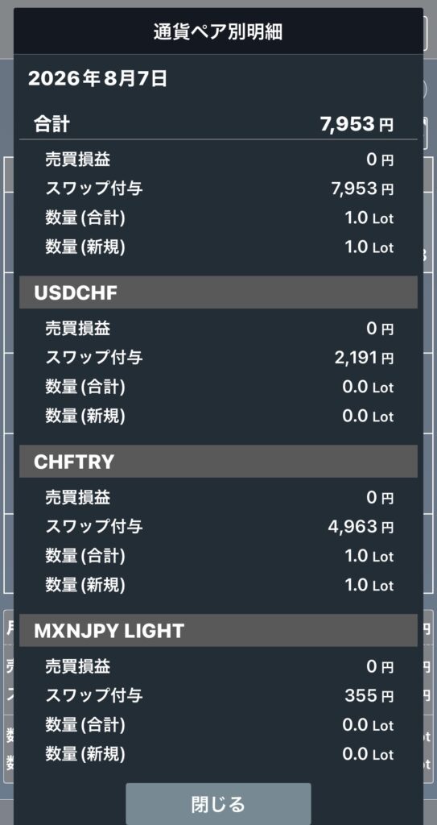Screen dimensions: 437x825
Task: Select 売買損益 row under USDCHF
Action: coord(218,329)
